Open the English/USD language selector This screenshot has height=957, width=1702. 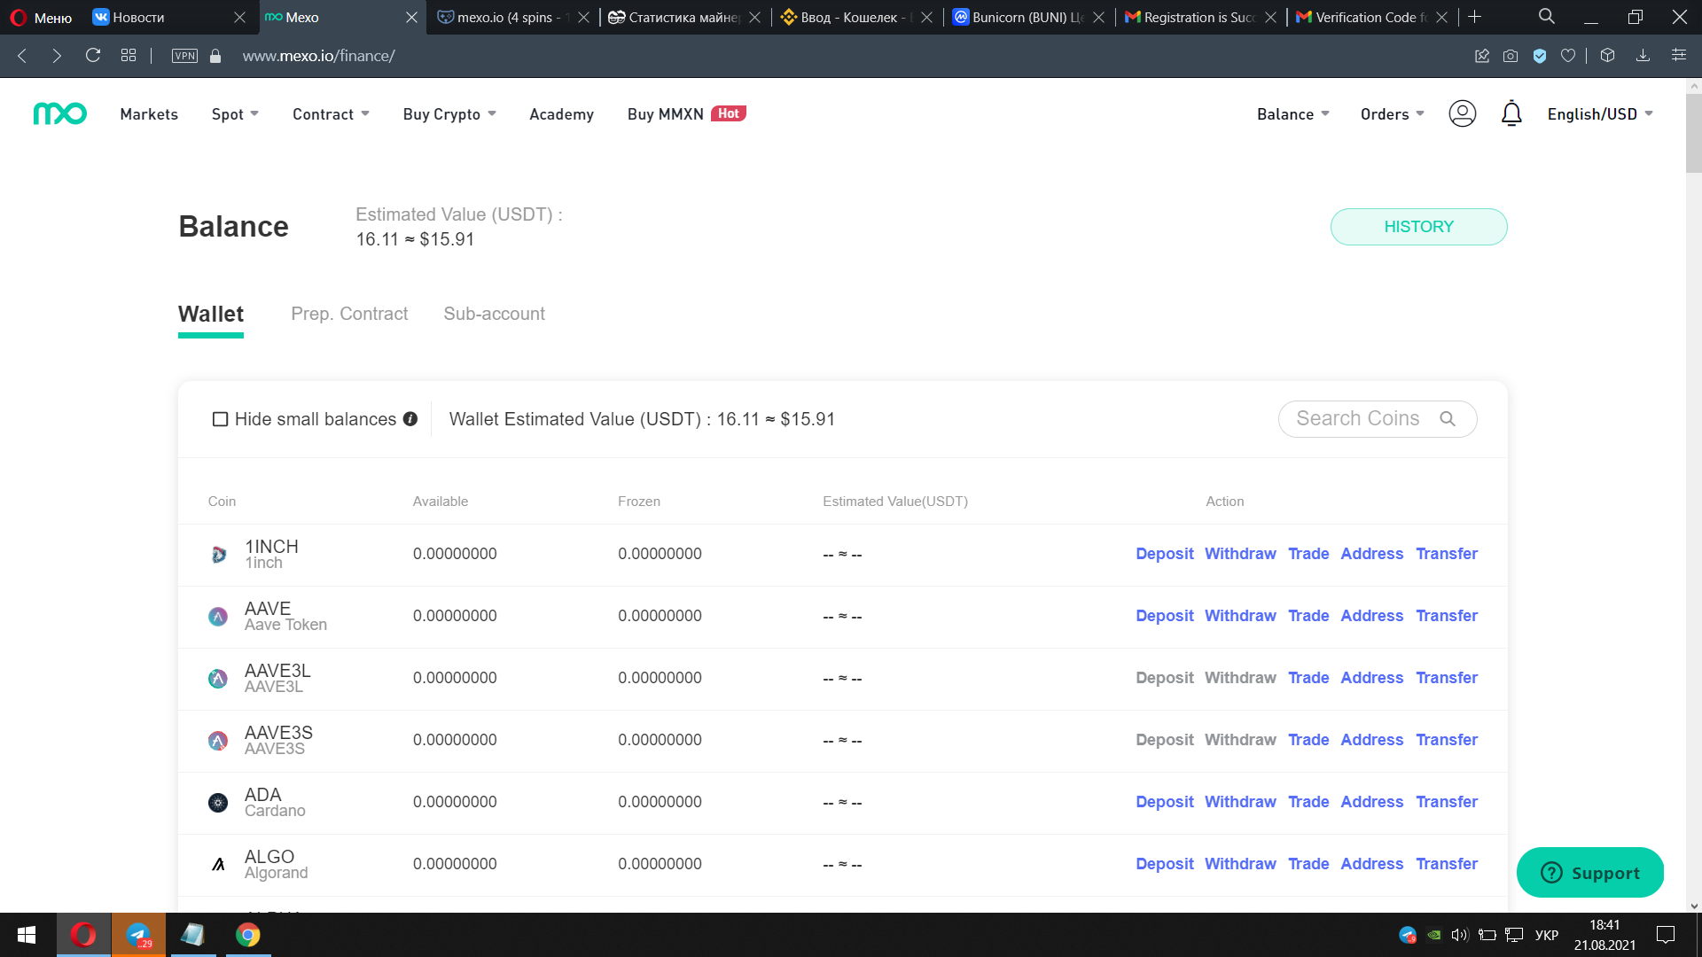(x=1600, y=114)
